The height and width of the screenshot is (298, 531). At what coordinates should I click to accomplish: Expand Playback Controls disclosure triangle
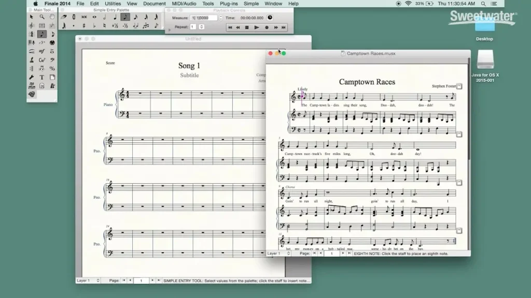pos(170,30)
